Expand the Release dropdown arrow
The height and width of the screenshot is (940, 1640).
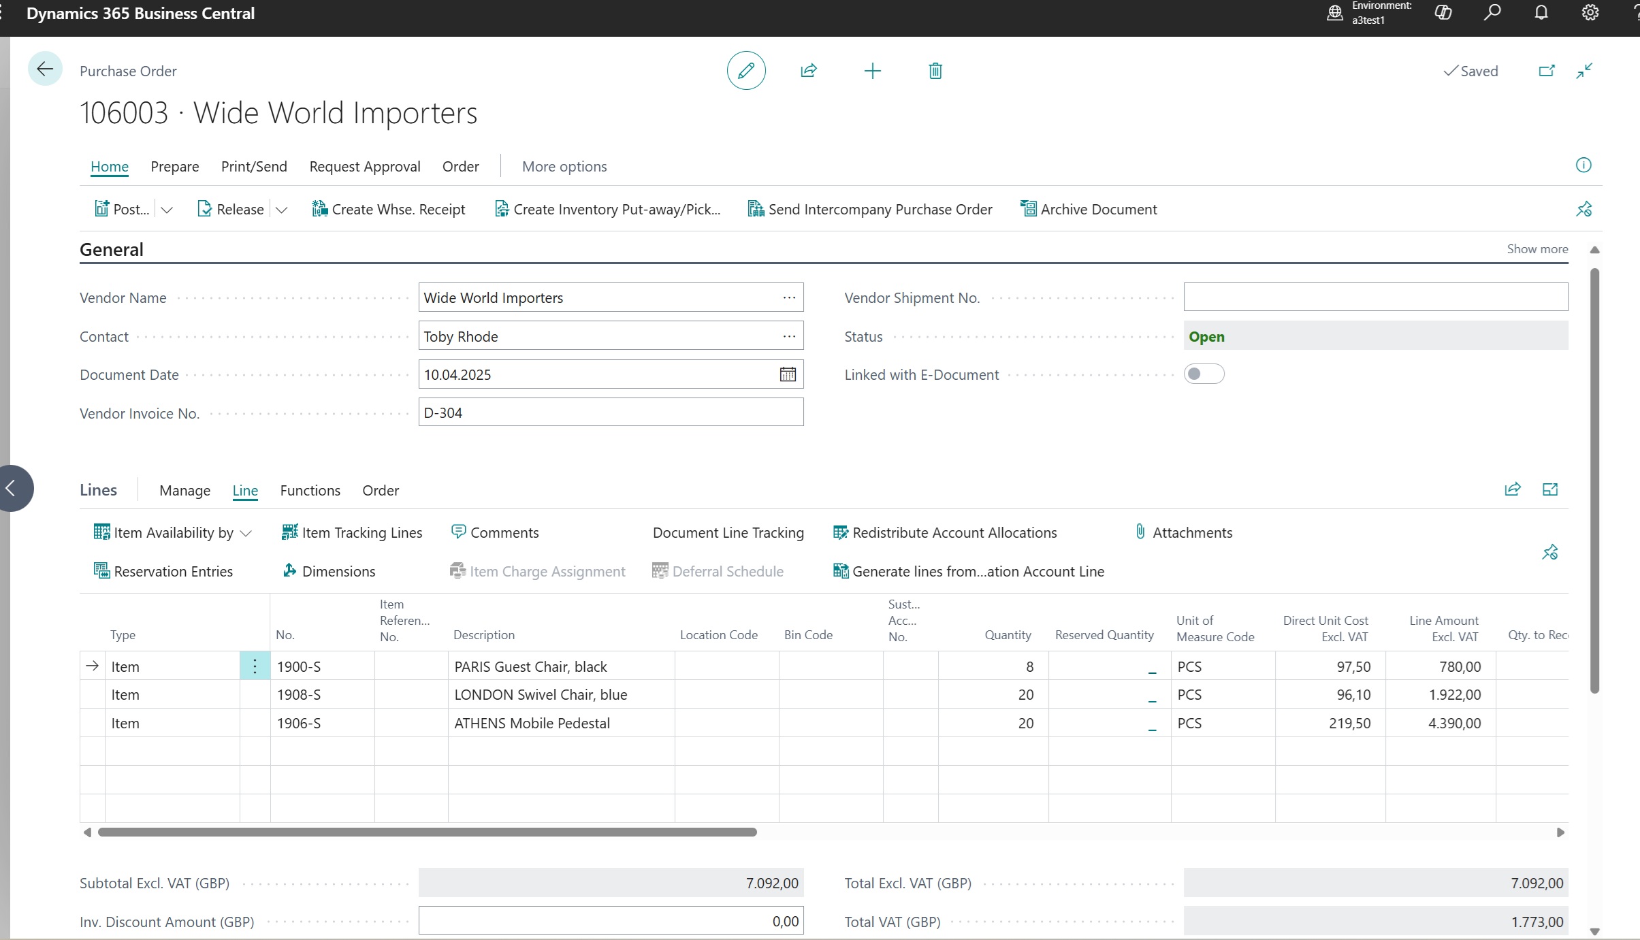tap(281, 210)
